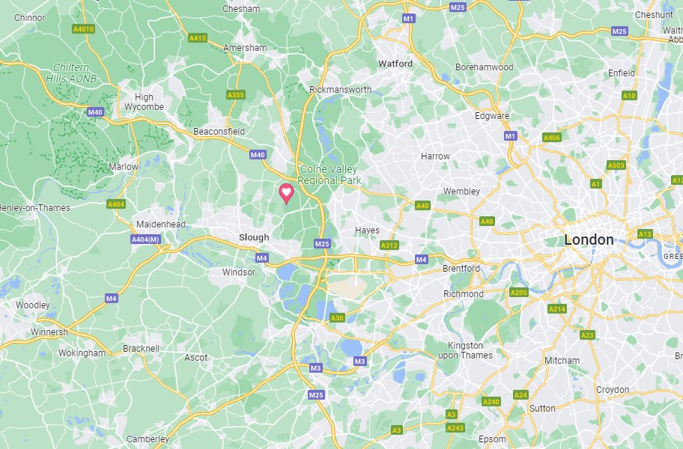Click the Chiltern Hills AONB label
This screenshot has height=449, width=683.
point(71,73)
